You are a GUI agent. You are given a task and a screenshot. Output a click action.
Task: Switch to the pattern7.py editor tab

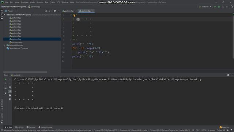[x=69, y=11]
